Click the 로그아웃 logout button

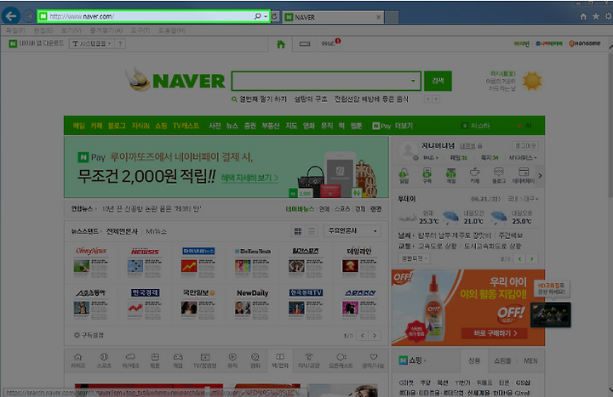525,145
